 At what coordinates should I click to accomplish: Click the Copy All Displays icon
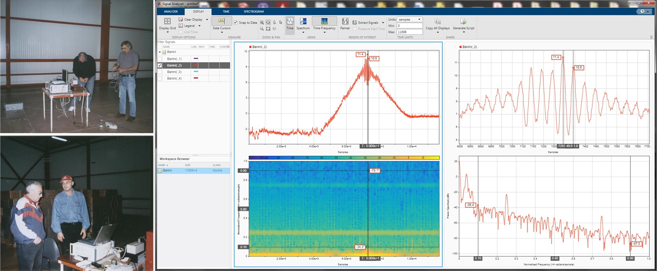coord(437,22)
